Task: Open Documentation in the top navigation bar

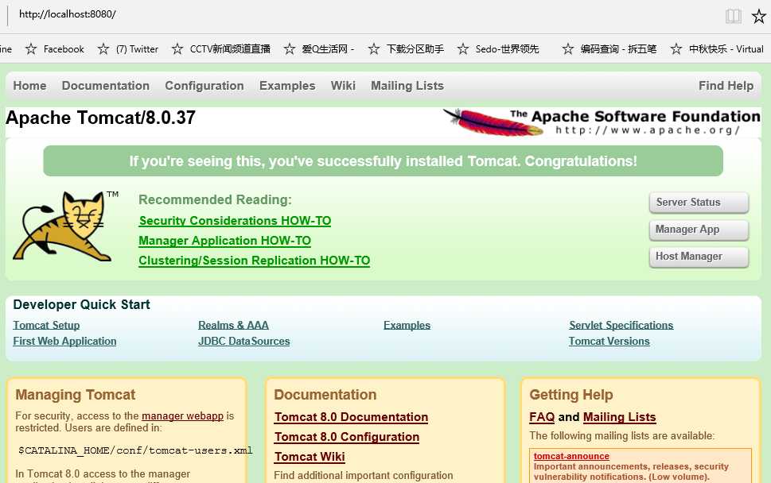Action: pos(105,86)
